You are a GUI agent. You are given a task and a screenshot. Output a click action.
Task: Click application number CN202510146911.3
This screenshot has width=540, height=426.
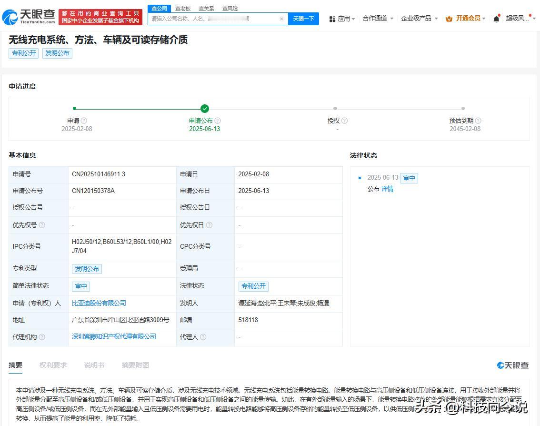pos(99,174)
